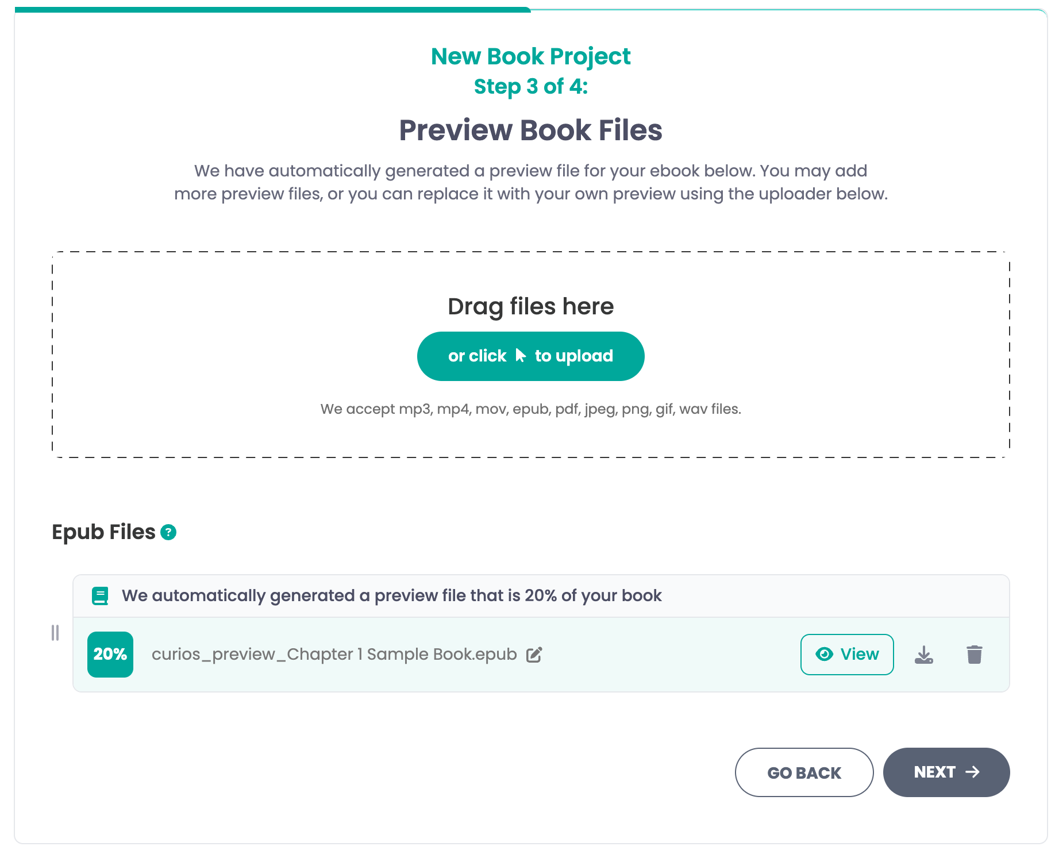The height and width of the screenshot is (854, 1055).
Task: Click the book icon in the preview banner
Action: [101, 595]
